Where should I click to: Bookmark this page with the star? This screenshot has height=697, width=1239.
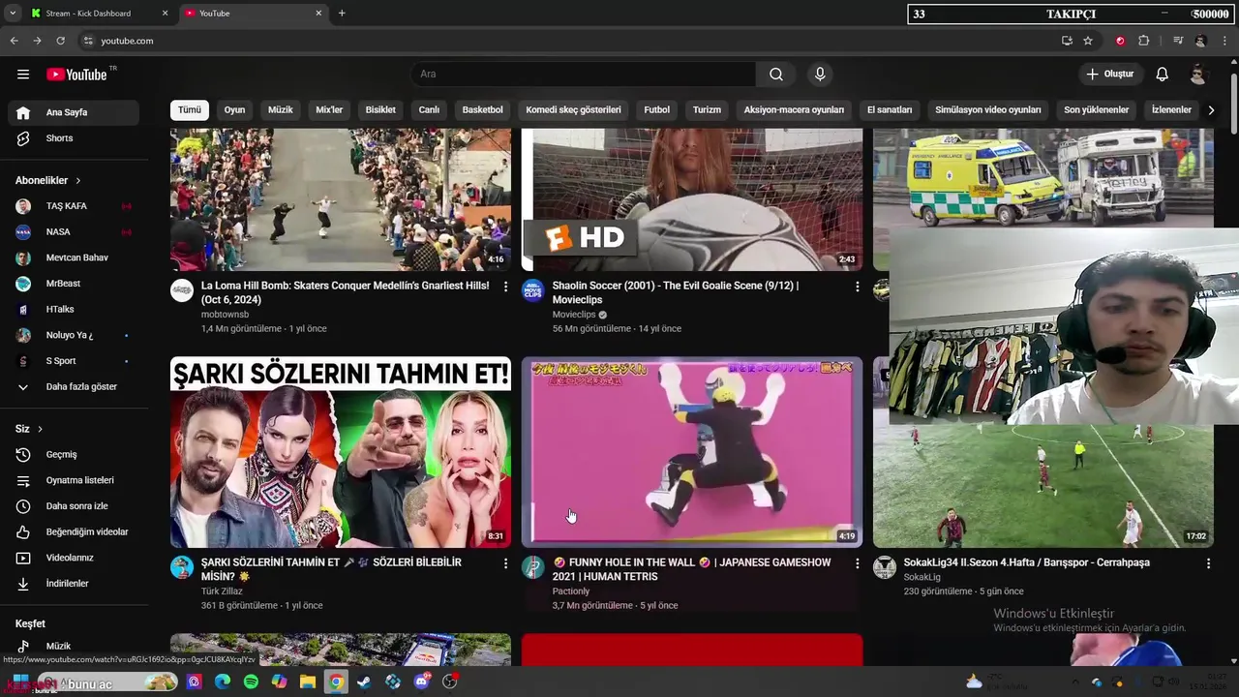(x=1088, y=41)
